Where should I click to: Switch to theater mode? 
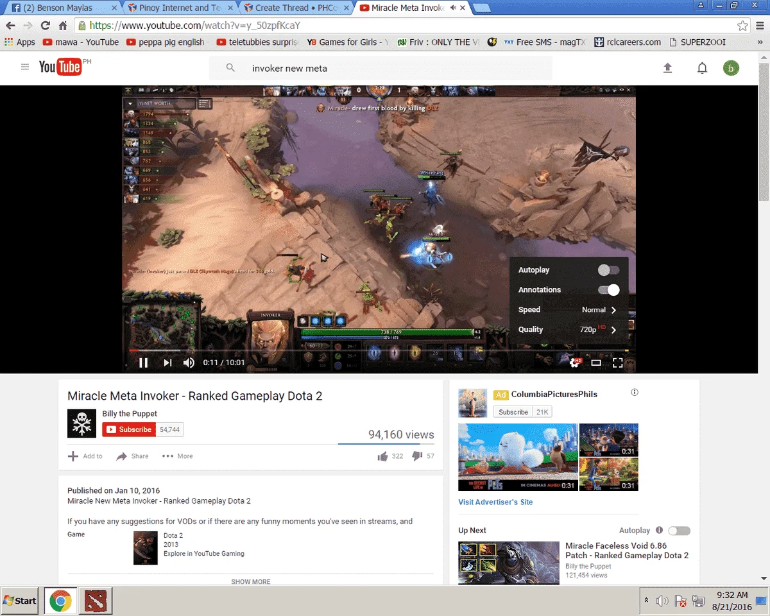pyautogui.click(x=596, y=363)
